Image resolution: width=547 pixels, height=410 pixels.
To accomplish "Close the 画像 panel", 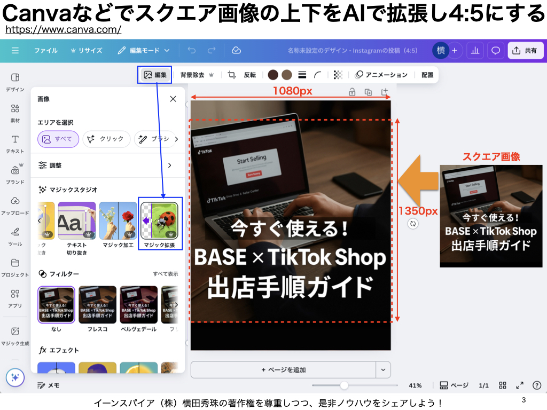I will coord(173,99).
